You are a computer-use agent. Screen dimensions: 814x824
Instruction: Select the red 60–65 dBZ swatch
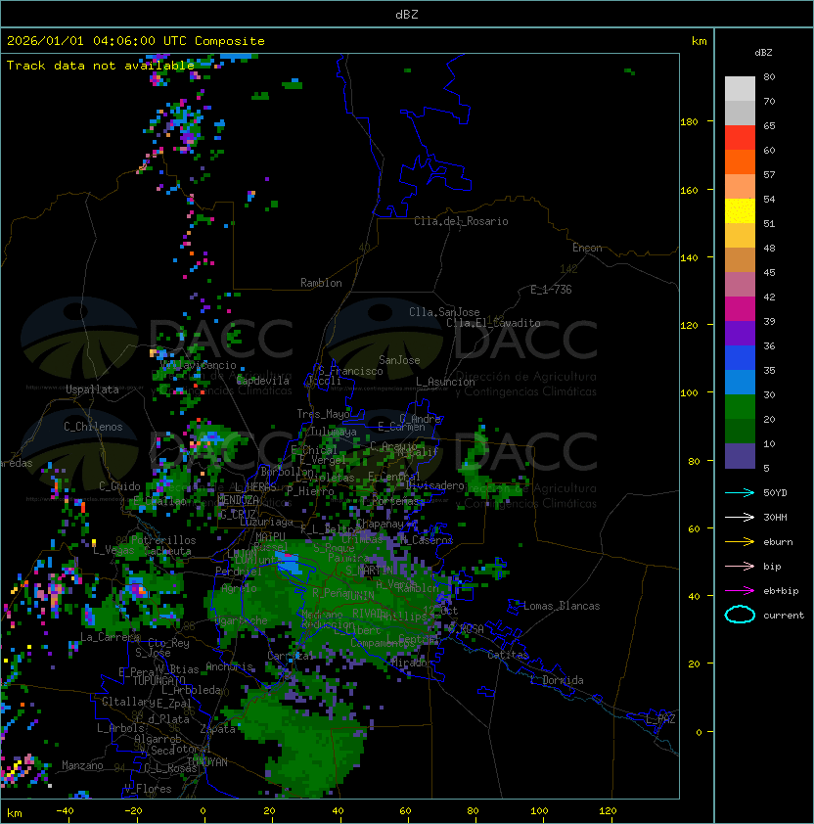(x=740, y=138)
